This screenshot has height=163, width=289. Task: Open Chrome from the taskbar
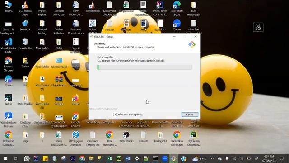tap(82, 158)
